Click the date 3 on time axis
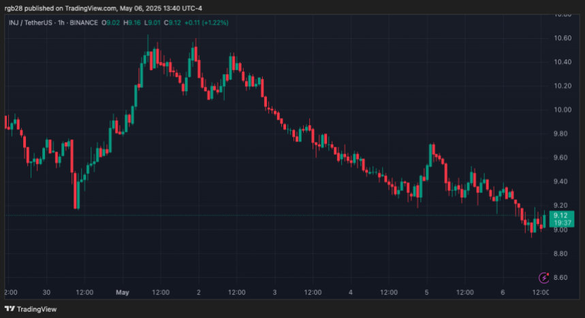The image size is (585, 318). tap(274, 293)
